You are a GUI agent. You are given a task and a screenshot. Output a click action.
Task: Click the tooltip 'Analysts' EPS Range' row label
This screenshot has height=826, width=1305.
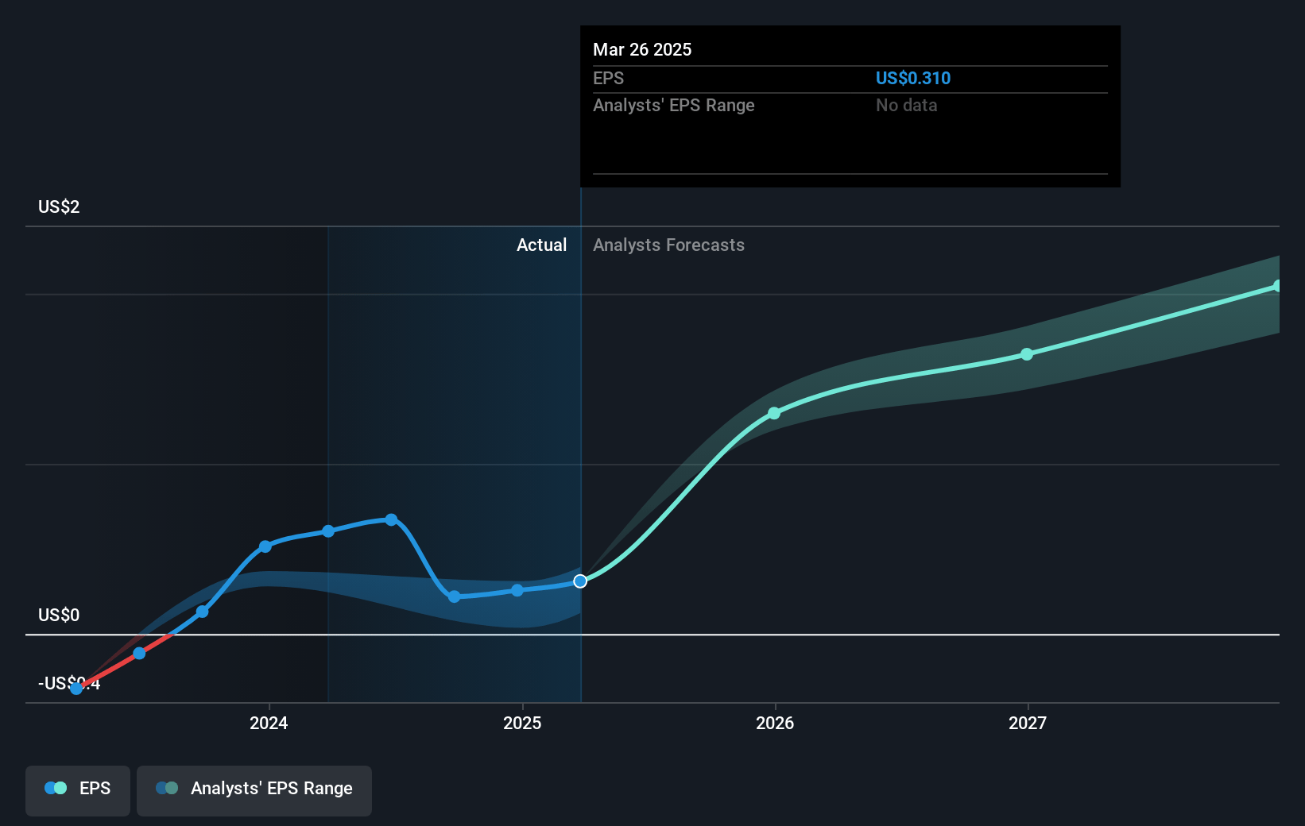tap(674, 105)
